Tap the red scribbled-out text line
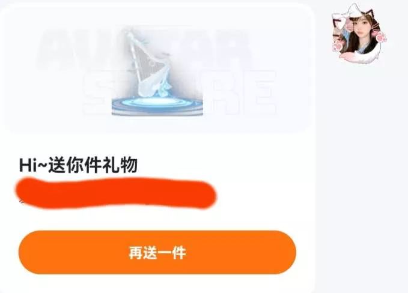408x293 pixels. (x=115, y=193)
